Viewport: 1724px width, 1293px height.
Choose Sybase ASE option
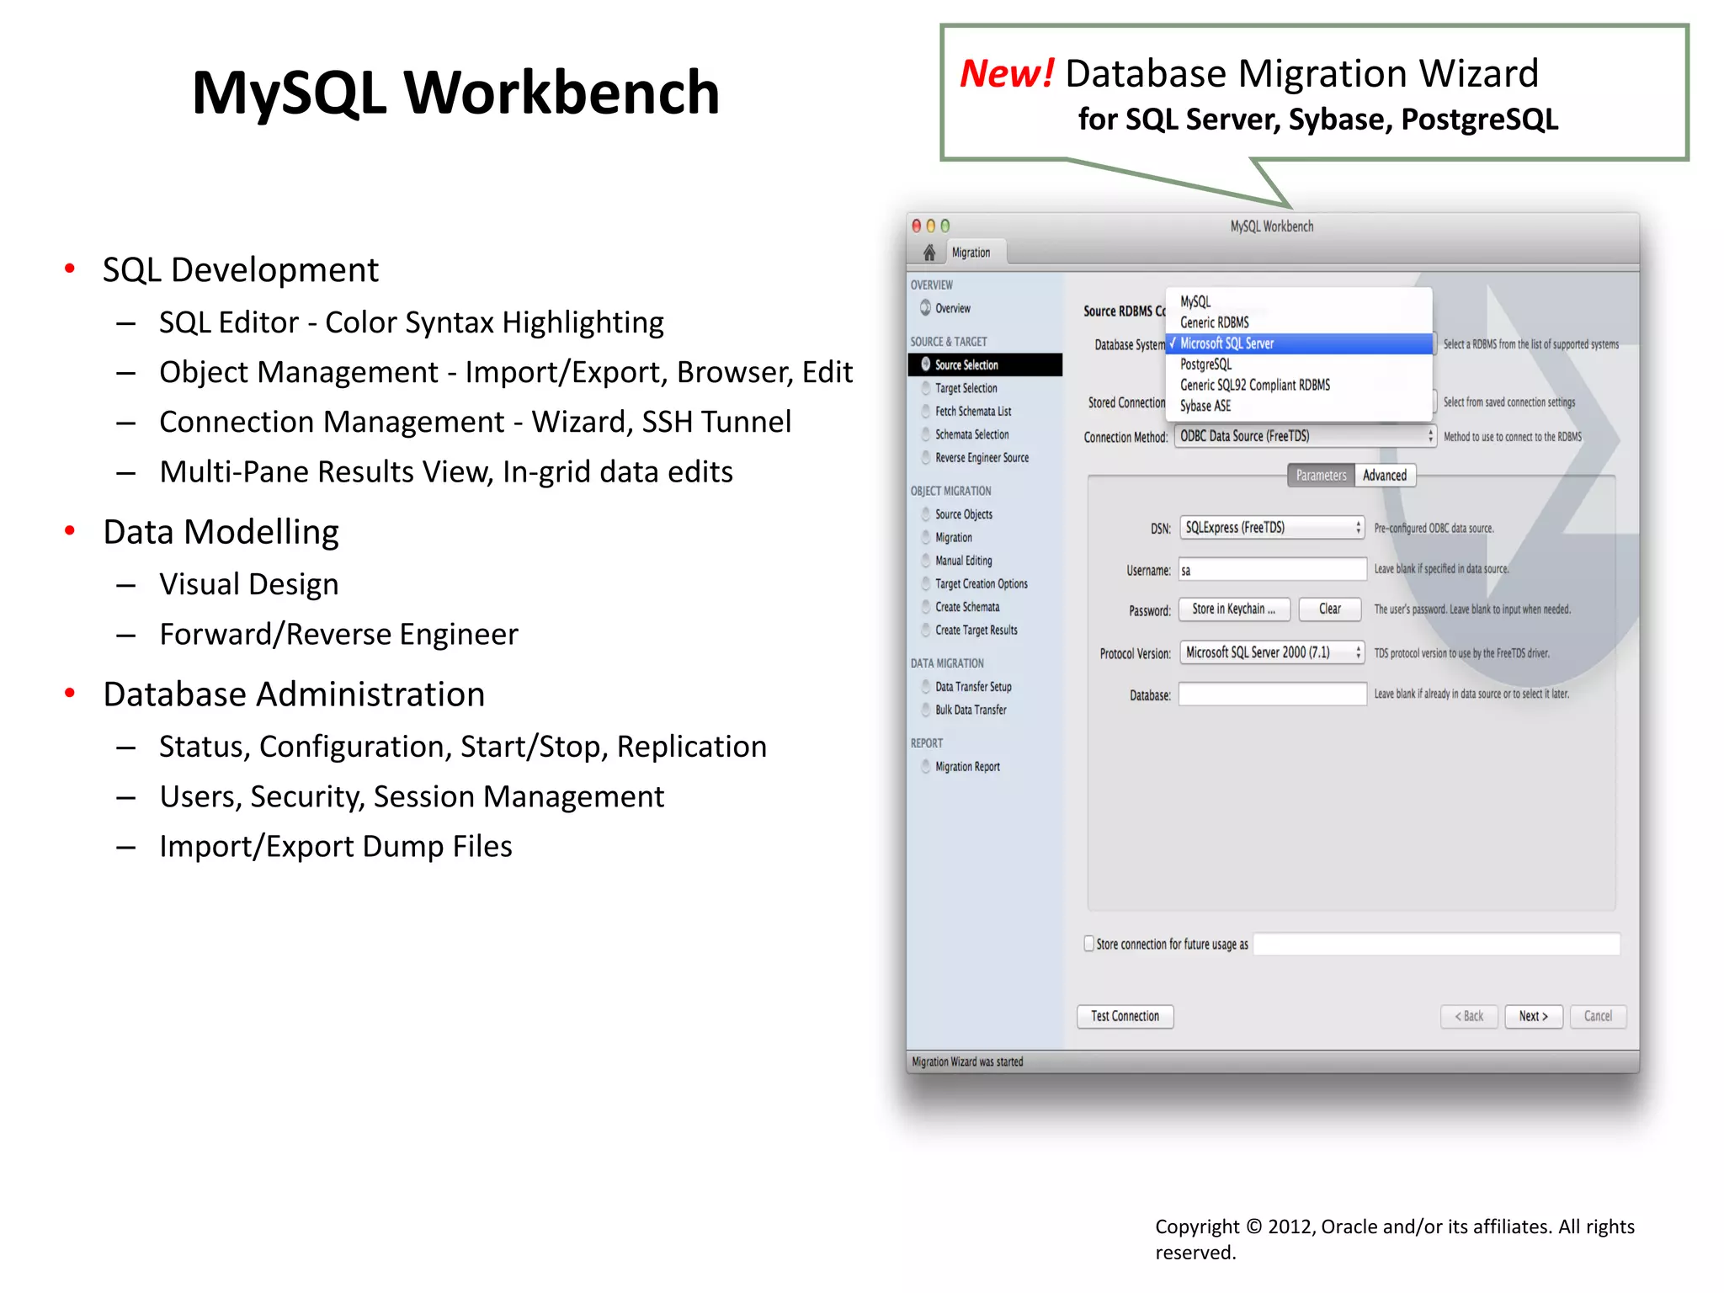pyautogui.click(x=1299, y=406)
